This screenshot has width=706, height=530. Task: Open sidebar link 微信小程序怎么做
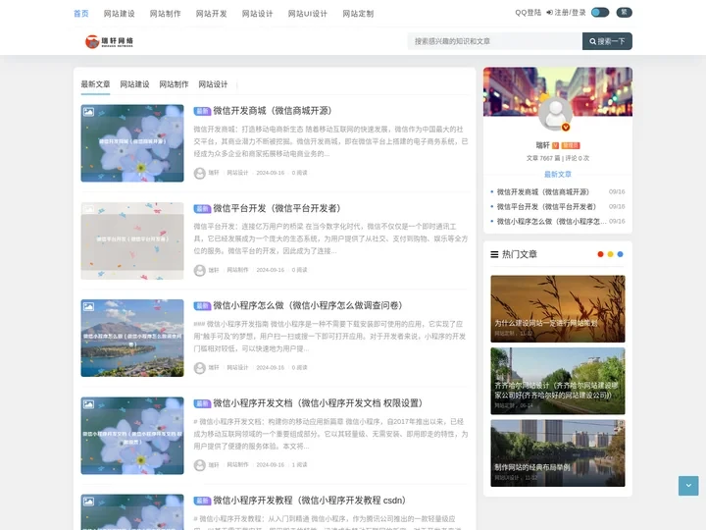[x=551, y=221]
